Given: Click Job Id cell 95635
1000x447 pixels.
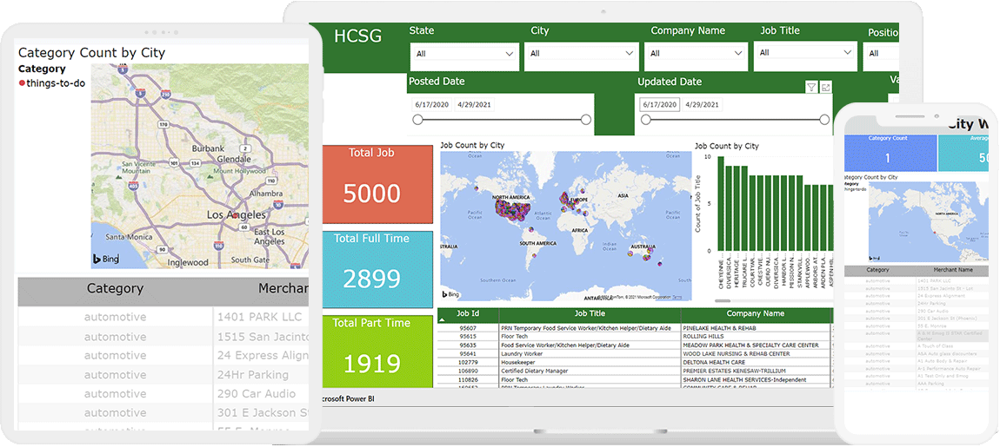Looking at the screenshot, I should tap(468, 345).
